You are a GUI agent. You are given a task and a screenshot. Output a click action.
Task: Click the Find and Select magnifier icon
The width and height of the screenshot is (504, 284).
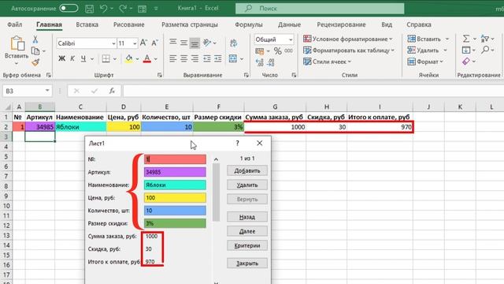click(485, 50)
